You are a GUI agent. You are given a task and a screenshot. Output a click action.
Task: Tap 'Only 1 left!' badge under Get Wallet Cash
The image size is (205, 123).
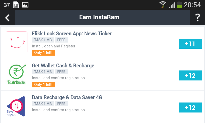click(x=44, y=85)
